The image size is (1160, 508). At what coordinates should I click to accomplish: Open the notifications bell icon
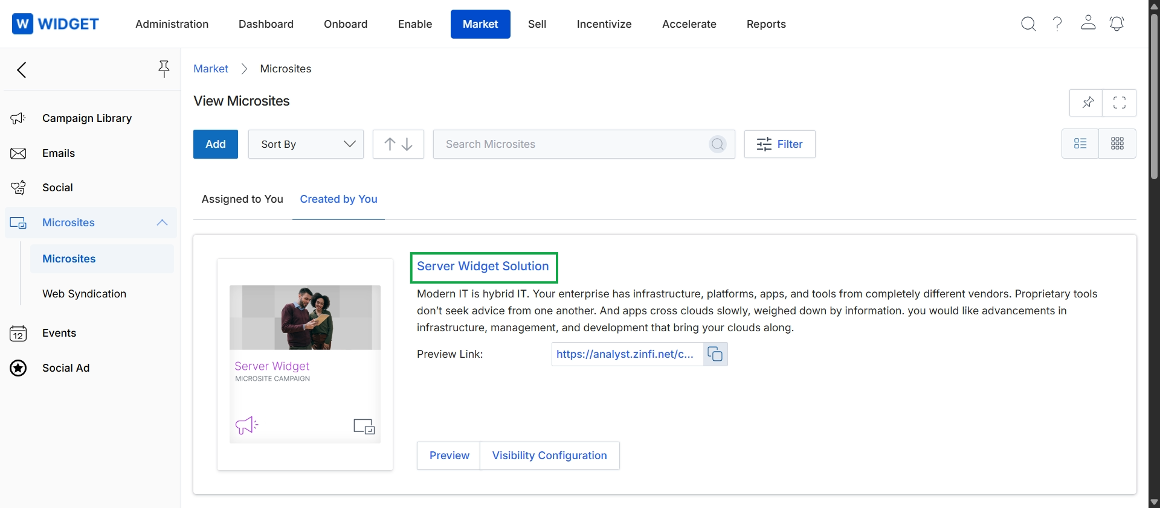pos(1117,24)
